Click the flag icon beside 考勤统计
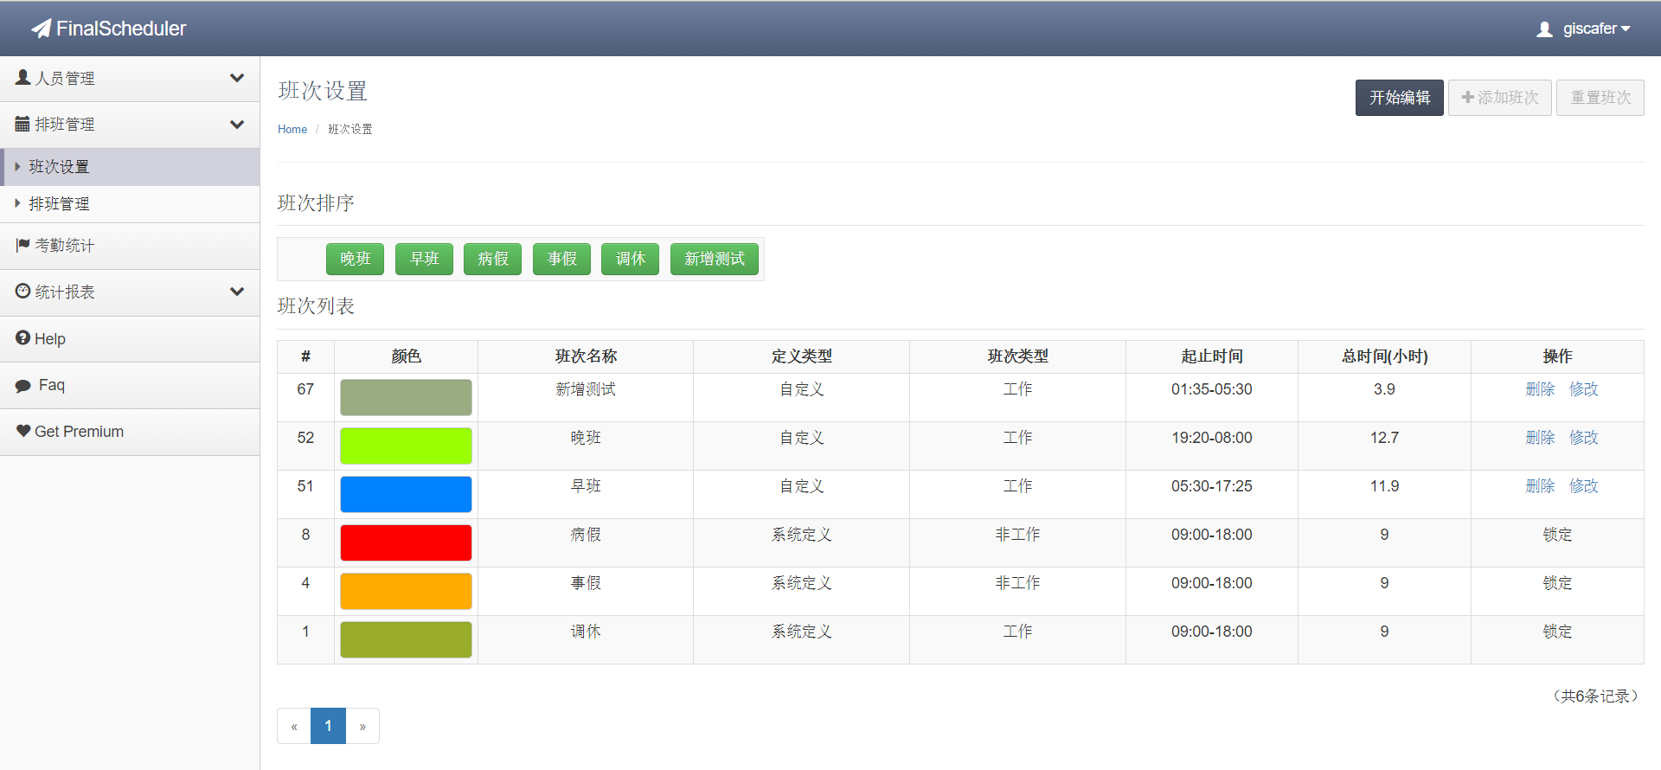 (22, 246)
